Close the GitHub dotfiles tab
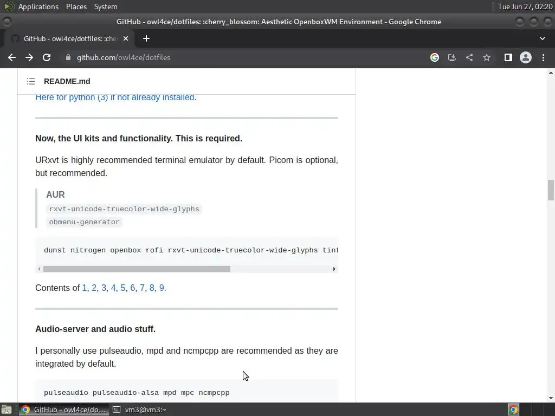The image size is (555, 416). (125, 38)
